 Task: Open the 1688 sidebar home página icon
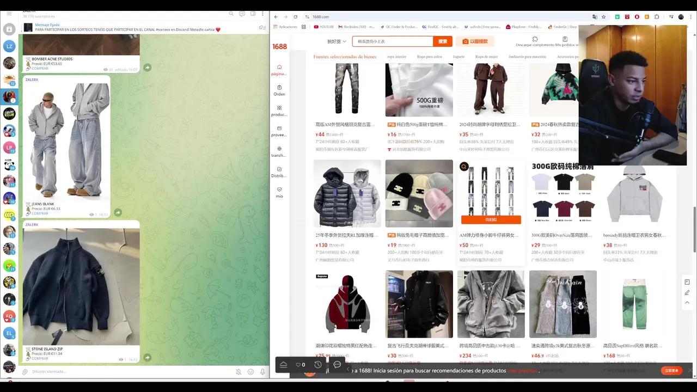279,70
